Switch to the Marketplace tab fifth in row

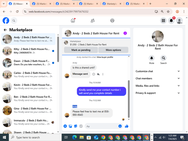click(x=112, y=4)
